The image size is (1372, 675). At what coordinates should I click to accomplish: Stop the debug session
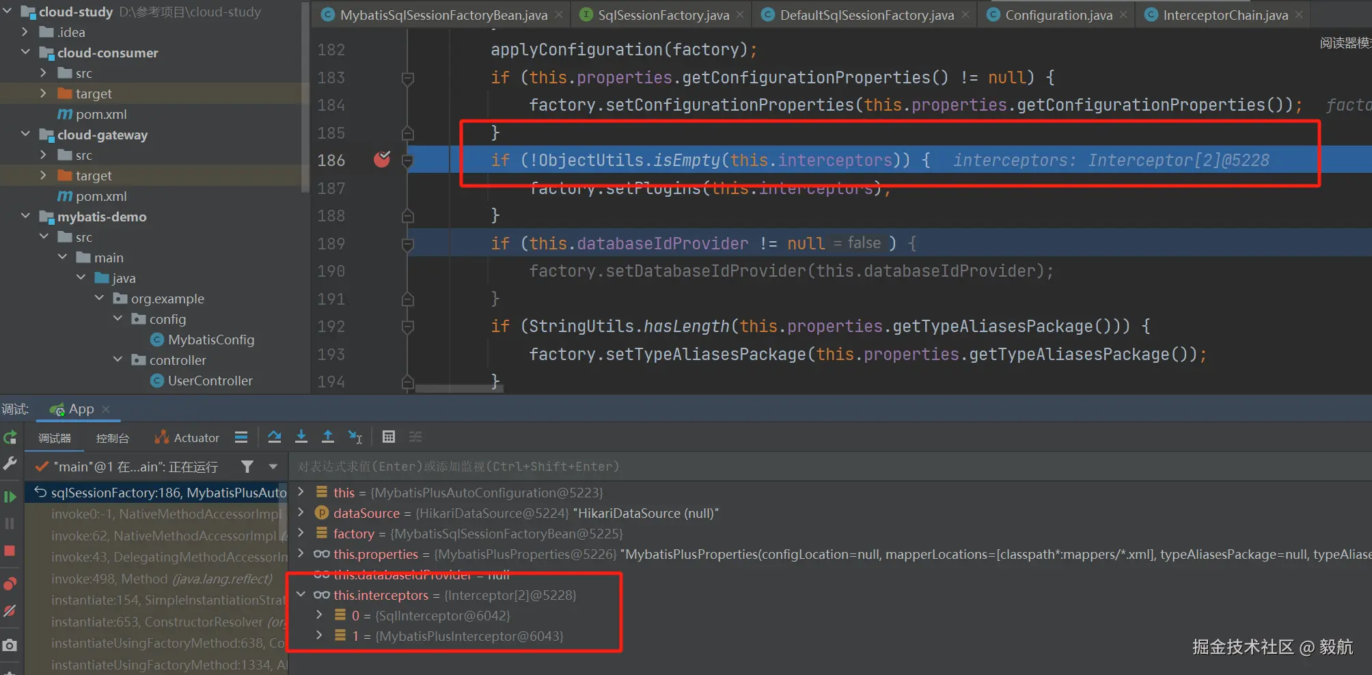(10, 551)
